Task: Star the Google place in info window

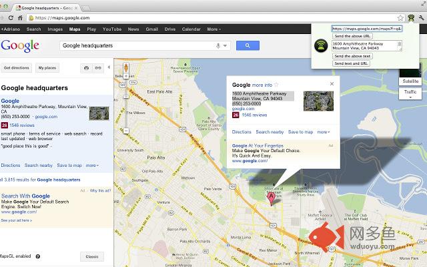Action: pos(277,85)
